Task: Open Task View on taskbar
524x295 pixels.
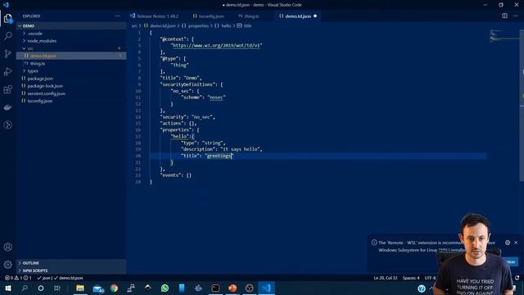Action: click(x=57, y=288)
